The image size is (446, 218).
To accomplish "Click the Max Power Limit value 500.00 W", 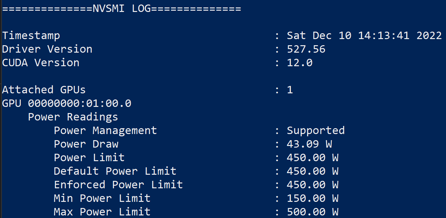I will click(x=312, y=212).
